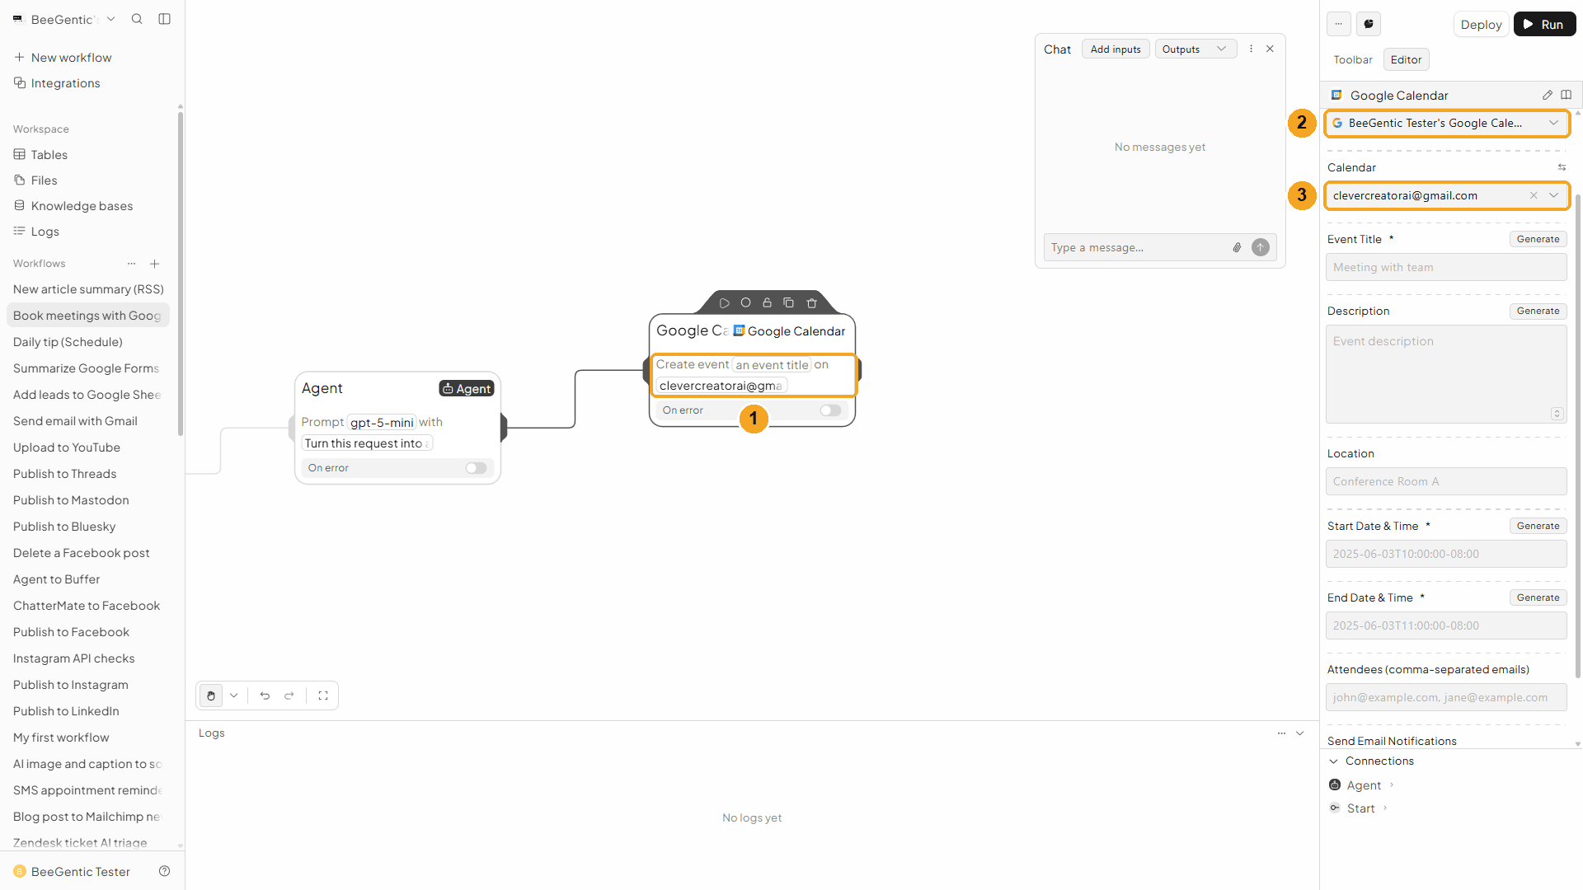The image size is (1583, 890).
Task: Redo the last canvas action
Action: pos(289,696)
